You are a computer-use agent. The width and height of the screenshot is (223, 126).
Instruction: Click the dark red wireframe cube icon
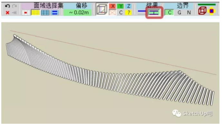pos(202,11)
